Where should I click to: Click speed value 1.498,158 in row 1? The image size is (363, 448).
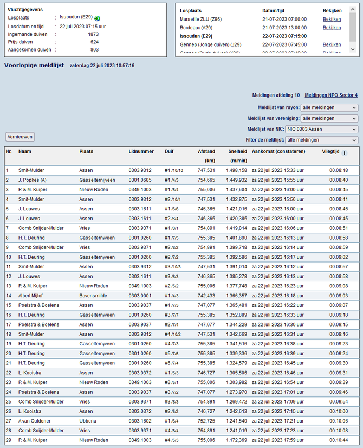[236, 170]
